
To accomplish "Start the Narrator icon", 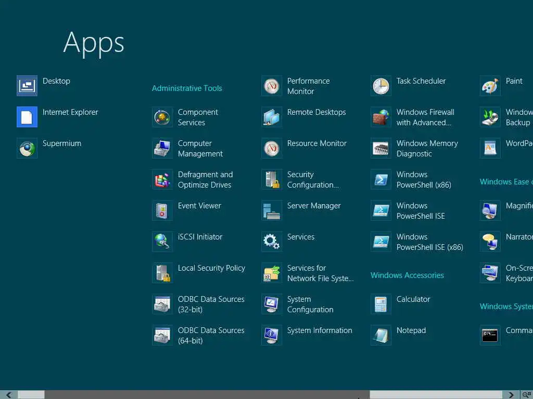I will point(490,242).
